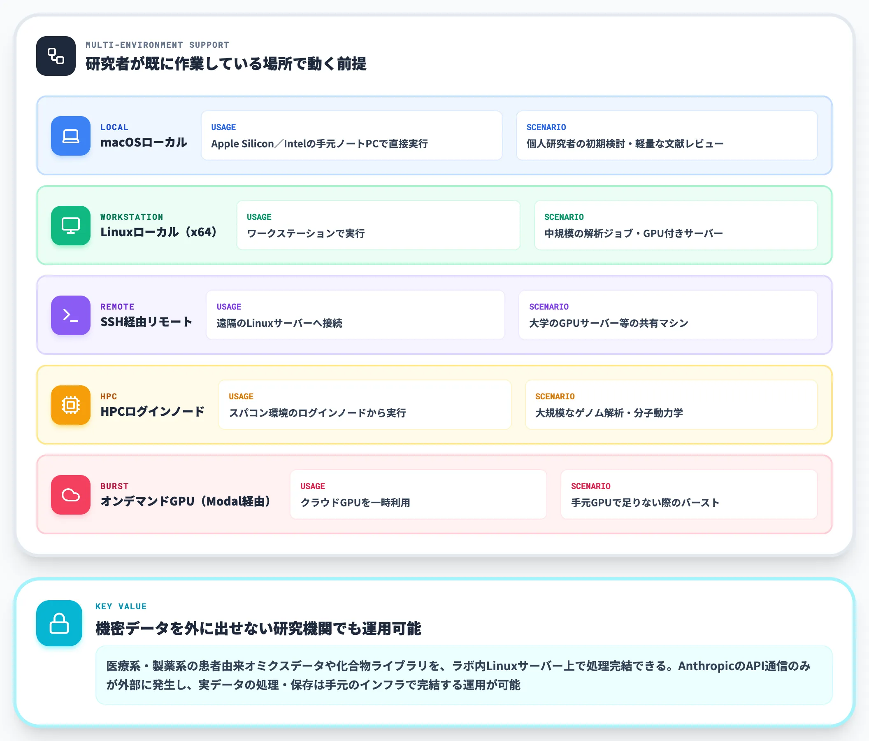The height and width of the screenshot is (741, 869).
Task: Select the heading 研究者が既に作業している場所で動く前提
Action: coord(225,64)
